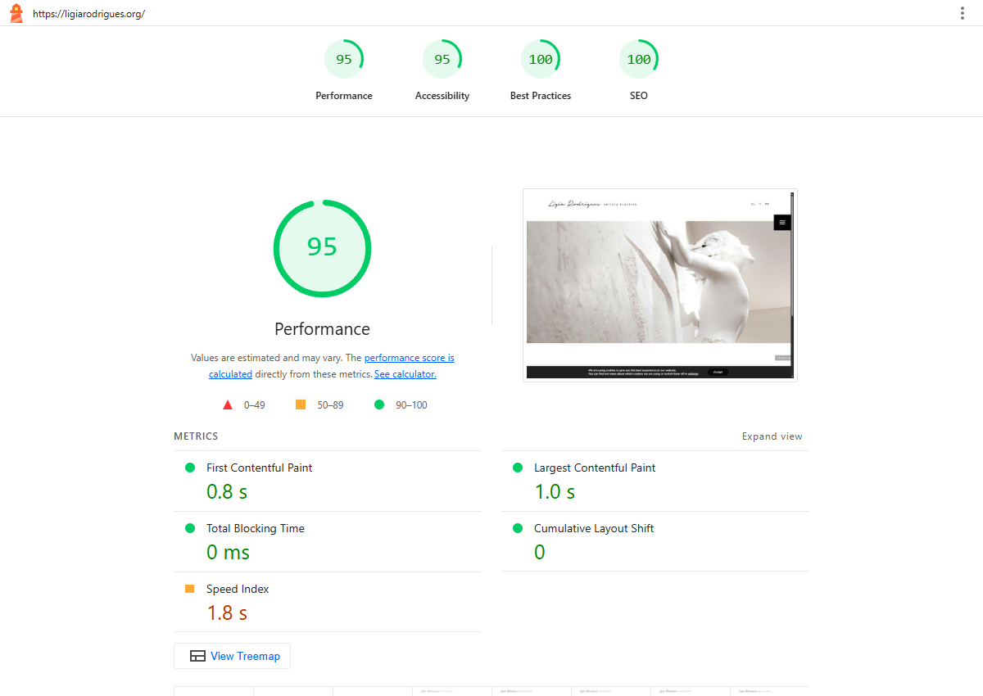The image size is (983, 696).
Task: Click the green circle beside Total Blocking Time
Action: pos(190,528)
